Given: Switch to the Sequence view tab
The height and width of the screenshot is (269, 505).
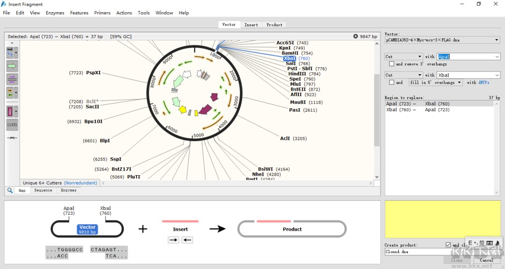Looking at the screenshot, I should 43,190.
